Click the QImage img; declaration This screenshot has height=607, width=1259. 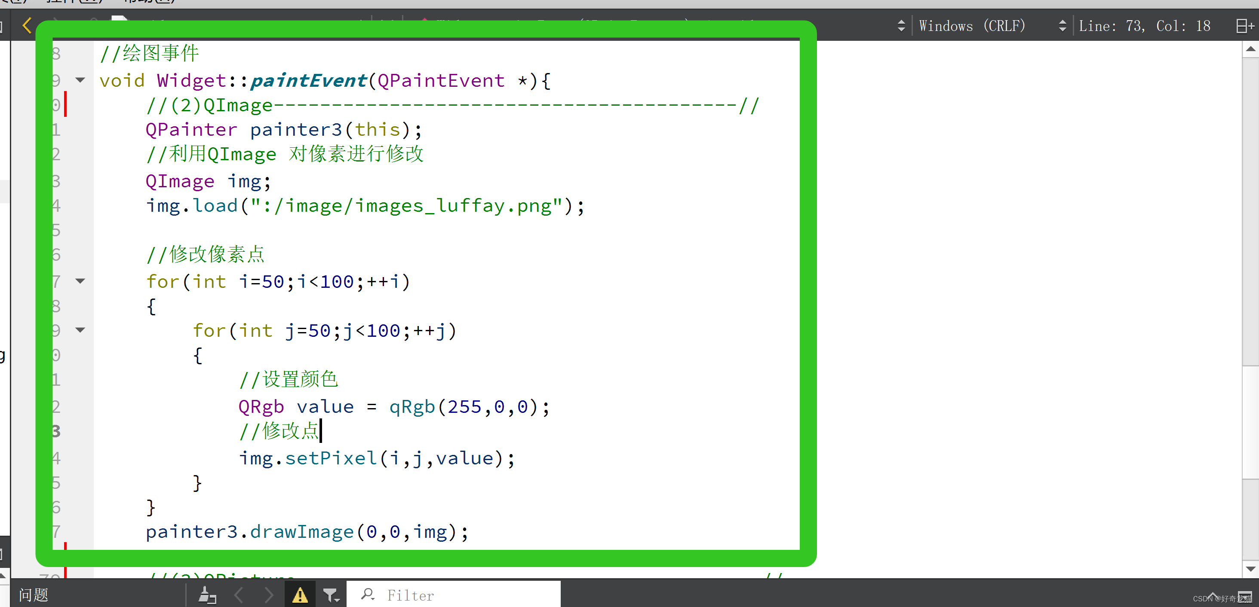pos(208,181)
